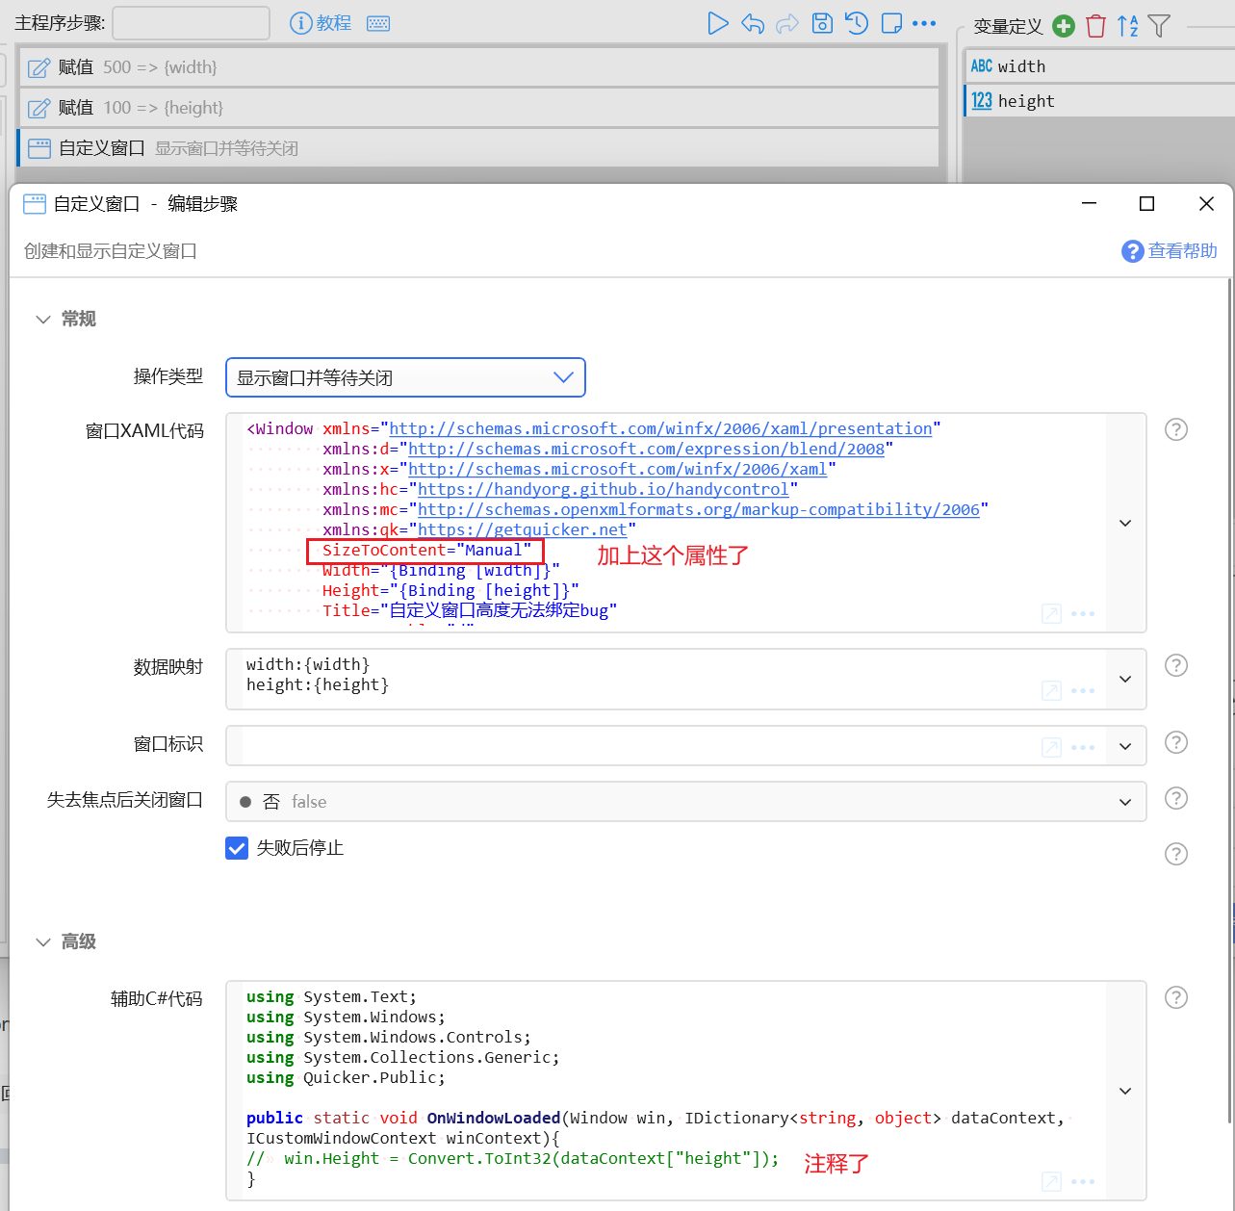Click the keyboard icon beside 教程

[x=378, y=23]
